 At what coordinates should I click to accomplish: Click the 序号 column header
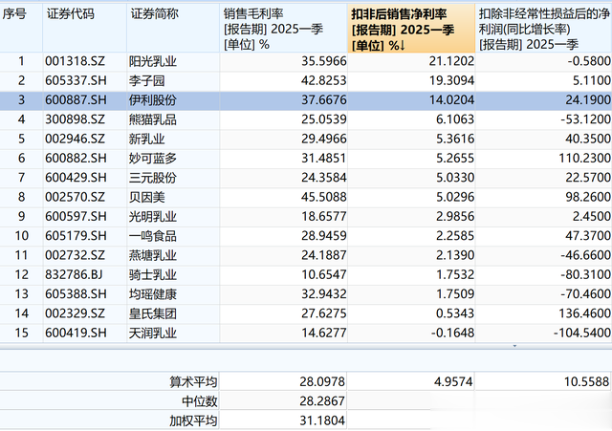(21, 29)
